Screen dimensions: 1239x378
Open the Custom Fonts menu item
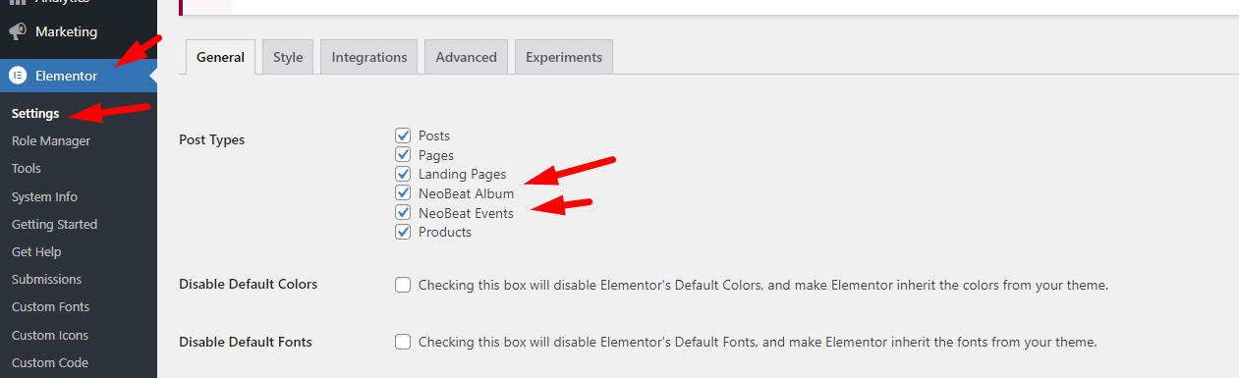pyautogui.click(x=49, y=307)
